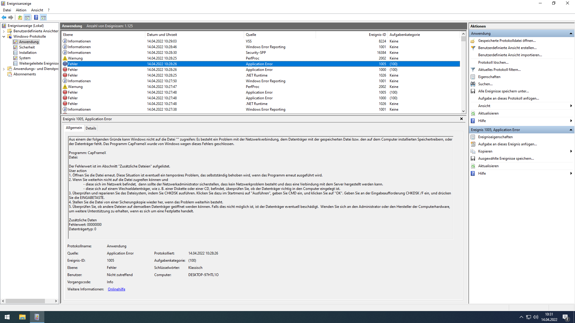Collapse the Windows-Protokolle node

click(4, 36)
